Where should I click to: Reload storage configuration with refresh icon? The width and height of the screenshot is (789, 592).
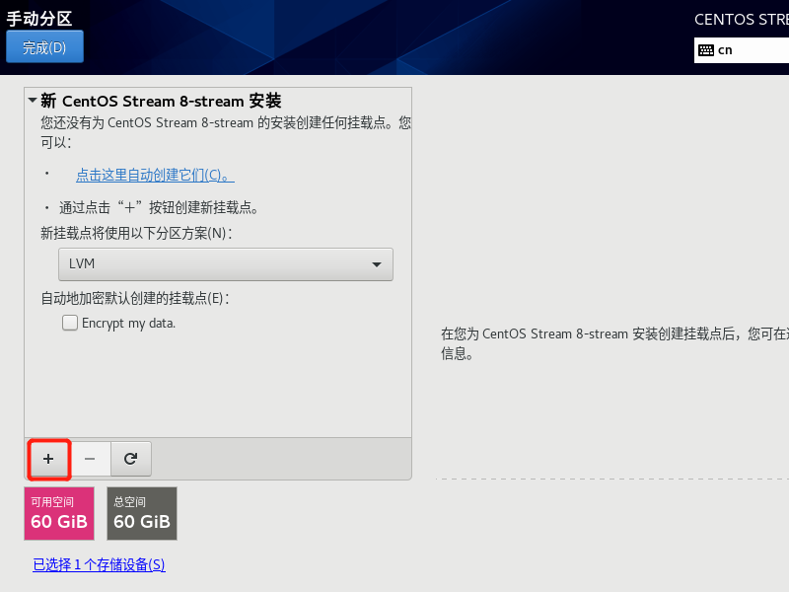[x=130, y=459]
